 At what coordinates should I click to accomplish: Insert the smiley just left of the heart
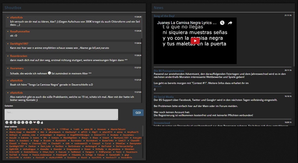click(31, 123)
